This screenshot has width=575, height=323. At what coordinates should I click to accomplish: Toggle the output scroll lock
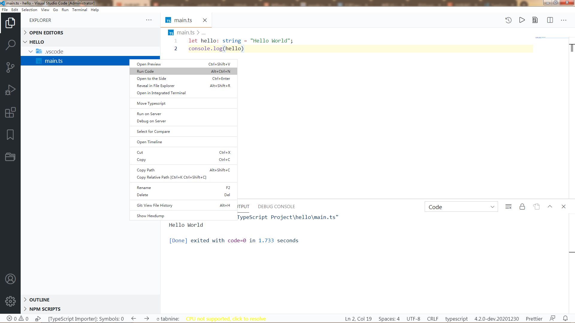click(x=522, y=207)
